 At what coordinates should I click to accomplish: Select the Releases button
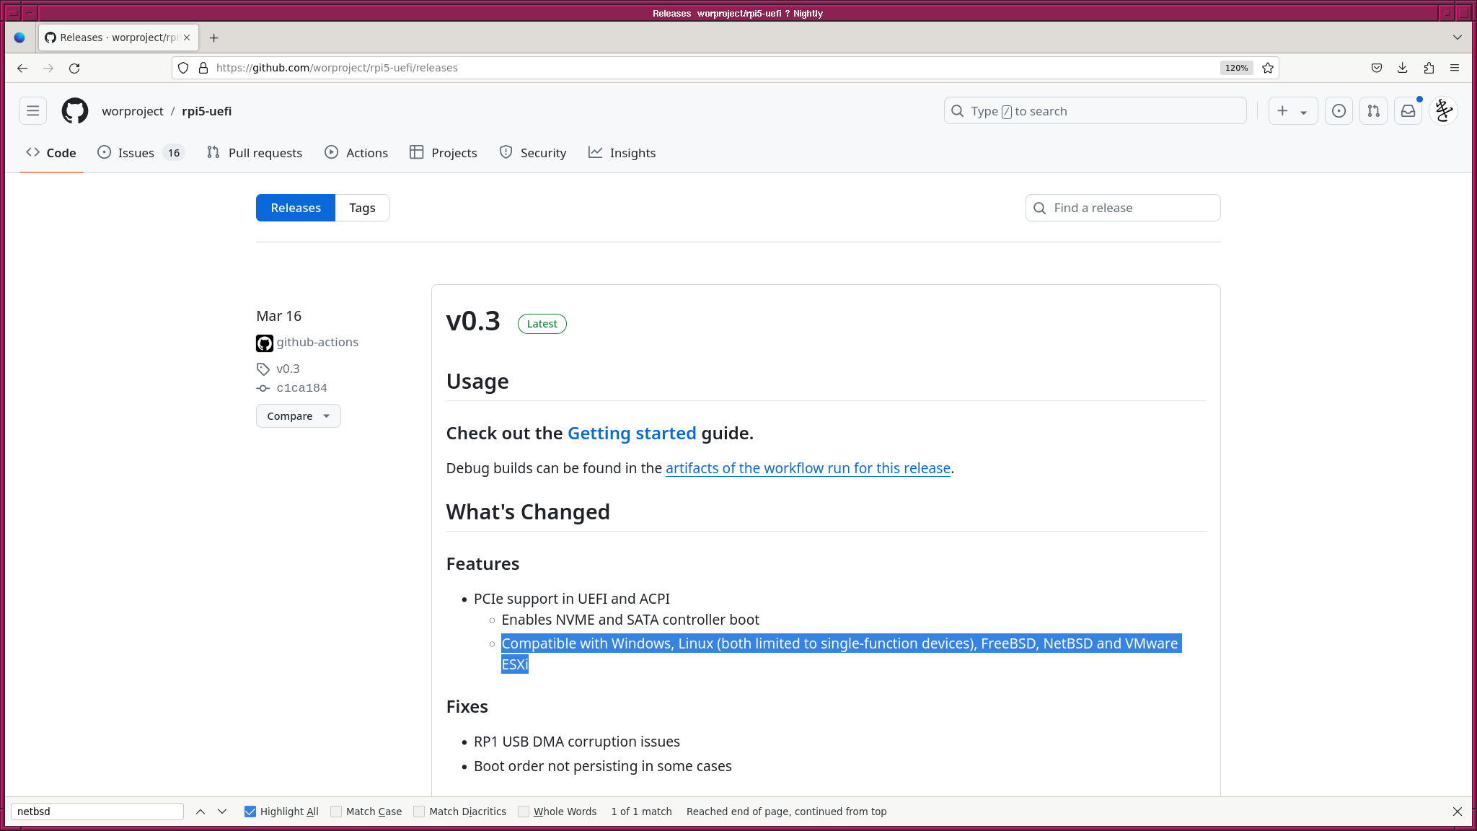(x=296, y=208)
